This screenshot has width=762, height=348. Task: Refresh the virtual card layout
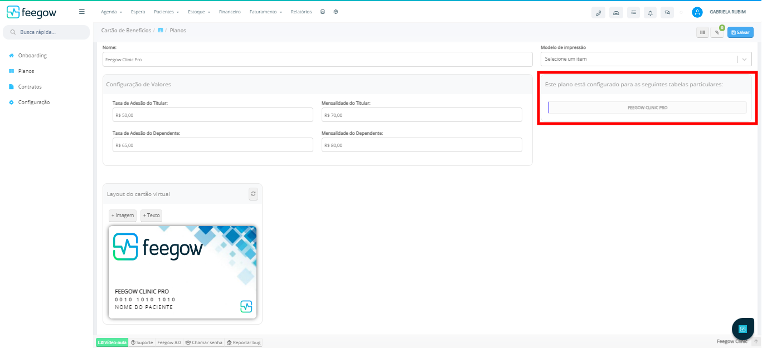pyautogui.click(x=254, y=194)
